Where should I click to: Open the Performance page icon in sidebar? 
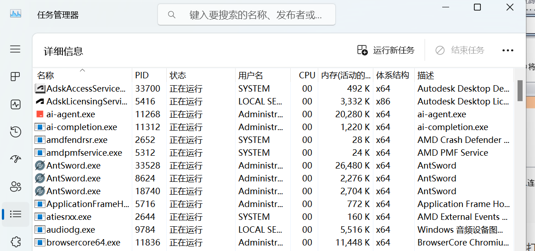15,104
